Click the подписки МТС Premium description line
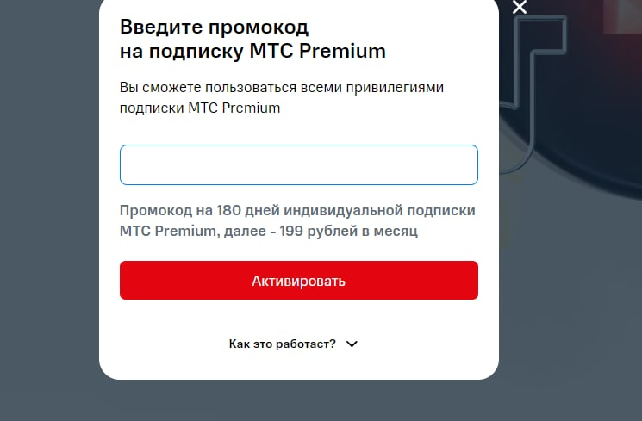 pyautogui.click(x=200, y=108)
